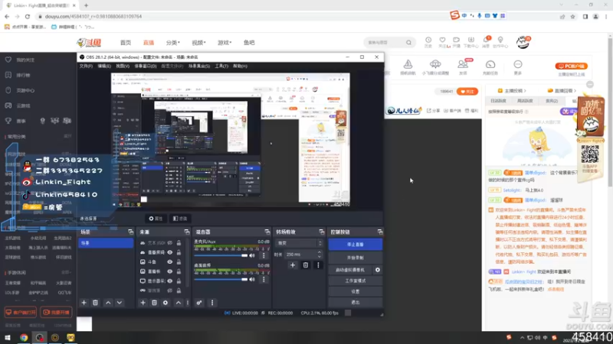Click orange follow 关注 button on Douyu
The width and height of the screenshot is (613, 344).
point(467,92)
